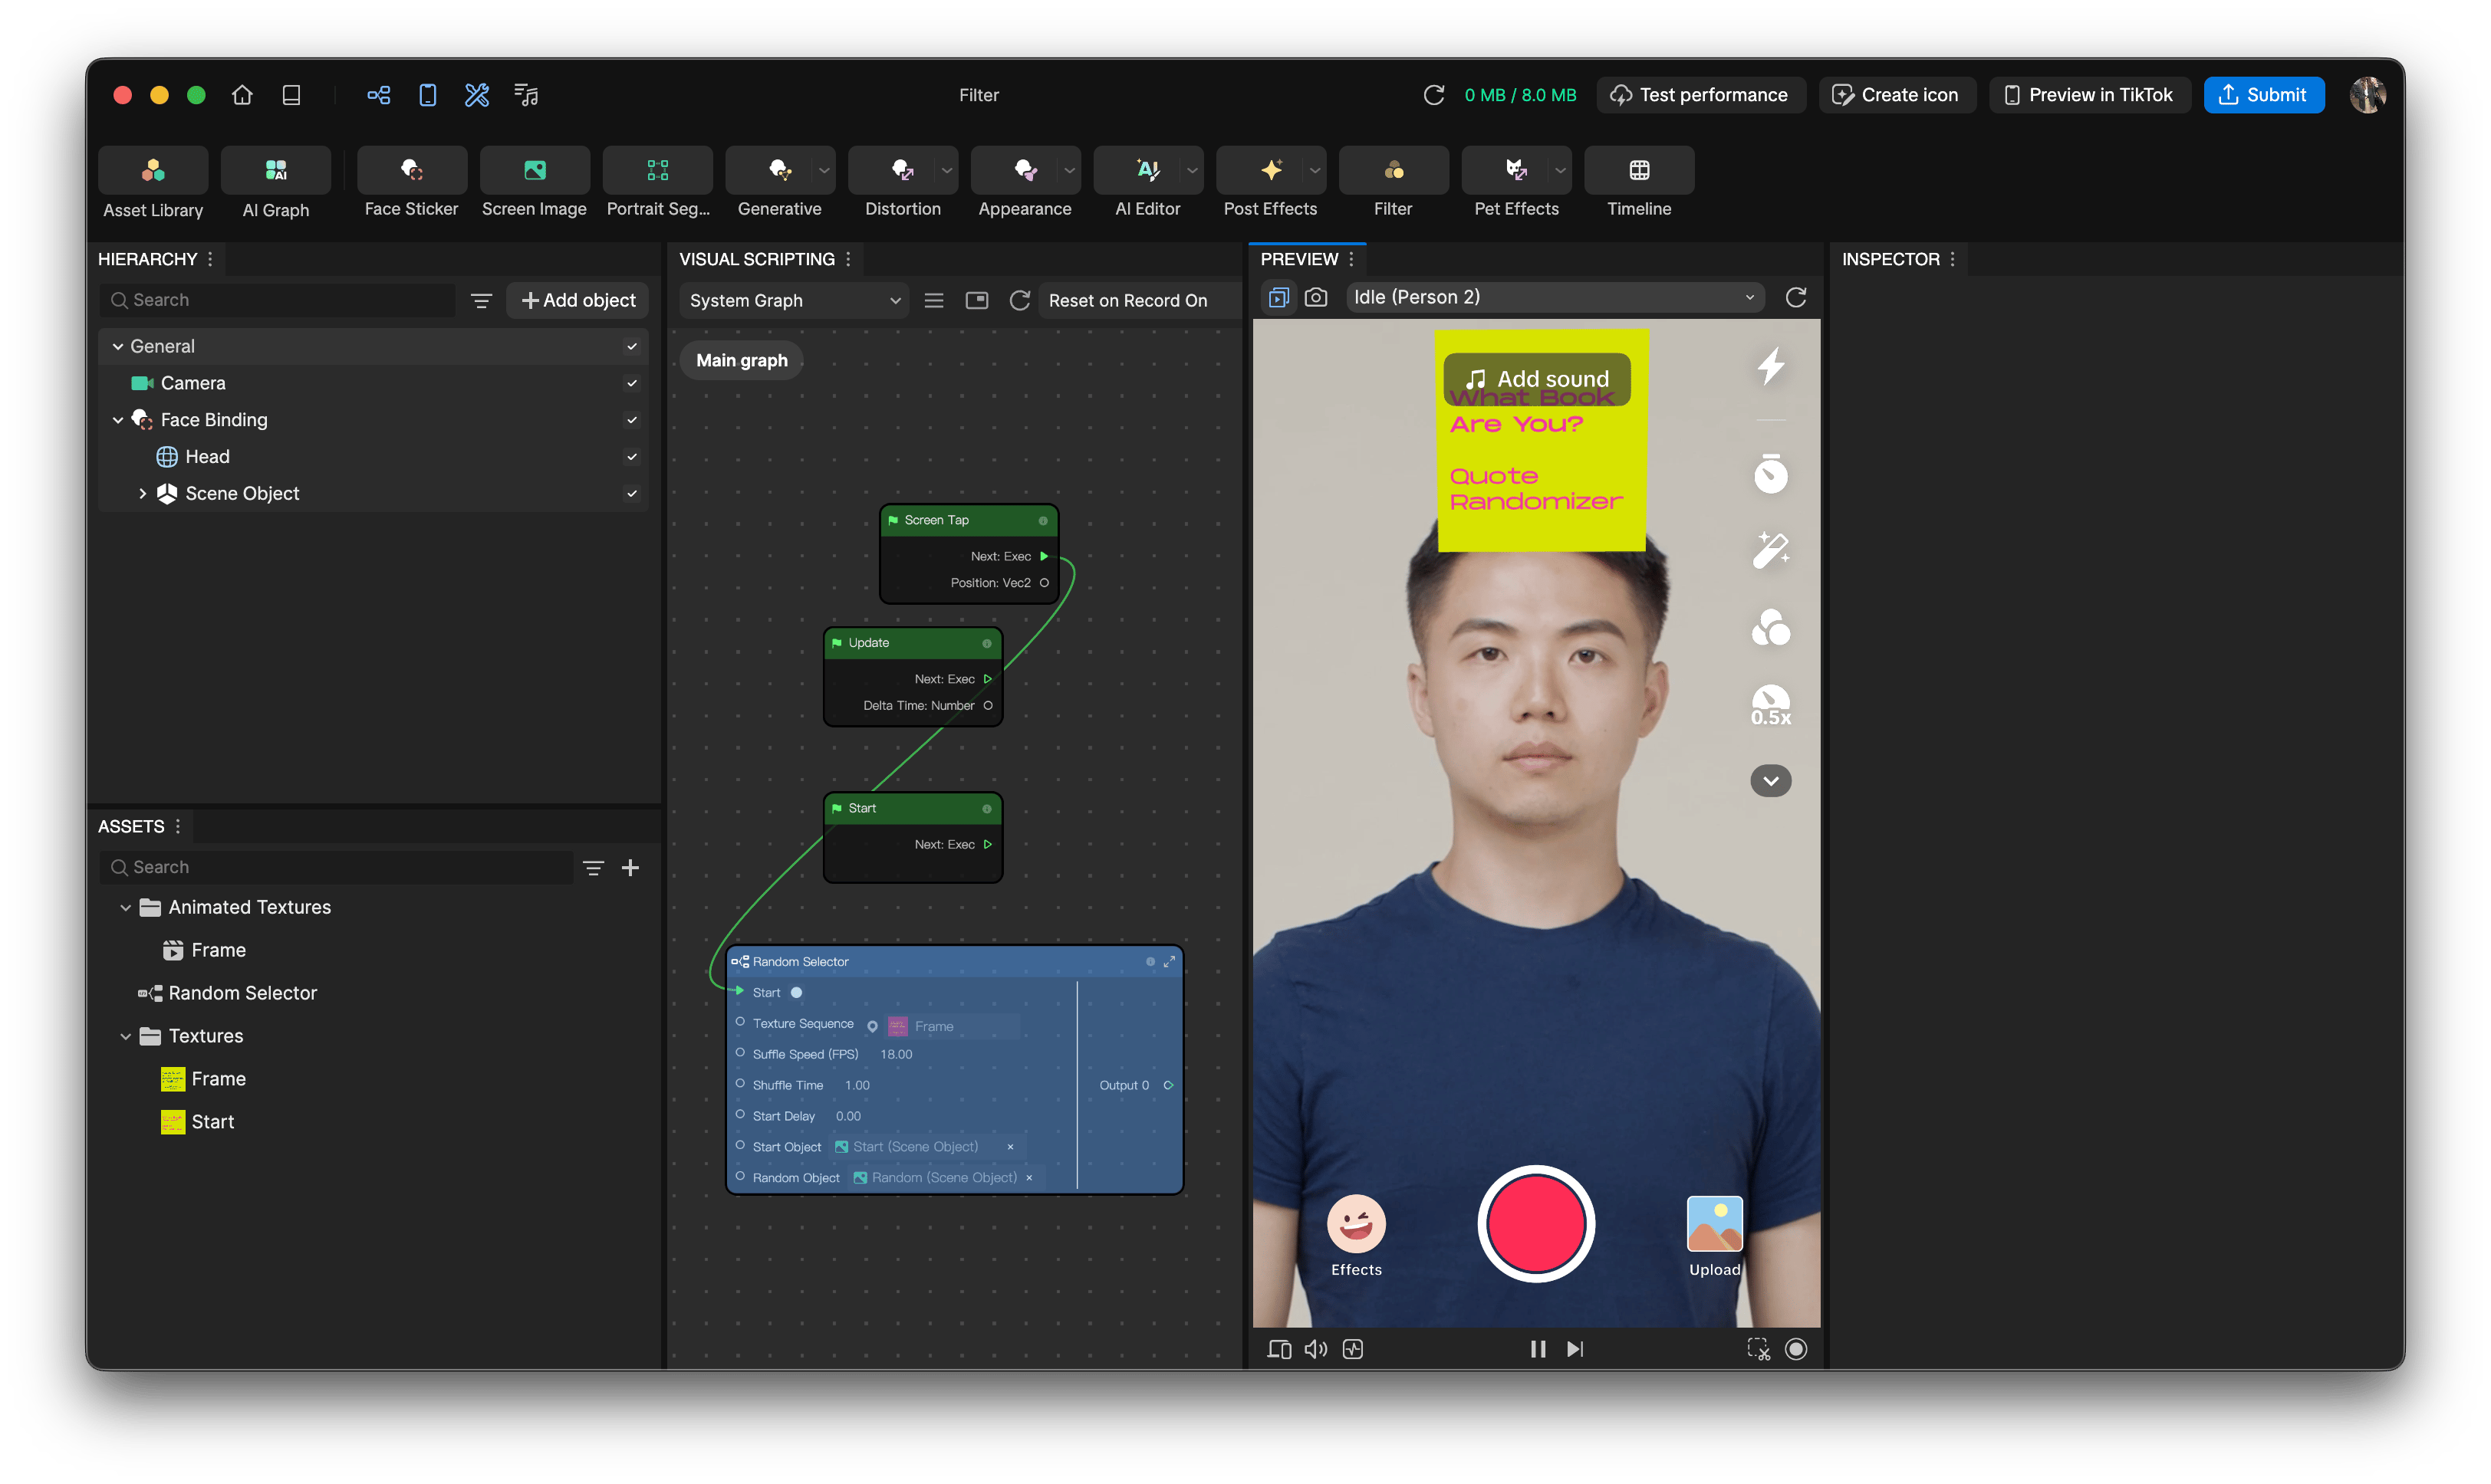Open the Visual Scripting panel options menu
The height and width of the screenshot is (1484, 2491).
click(848, 259)
